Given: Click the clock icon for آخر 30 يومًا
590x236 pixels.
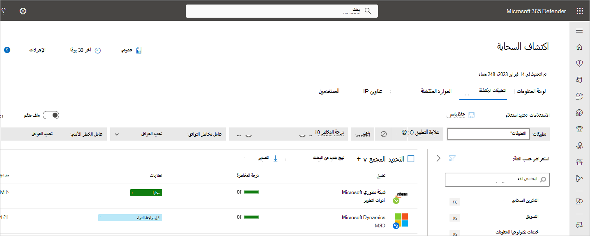Looking at the screenshot, I should pos(98,50).
